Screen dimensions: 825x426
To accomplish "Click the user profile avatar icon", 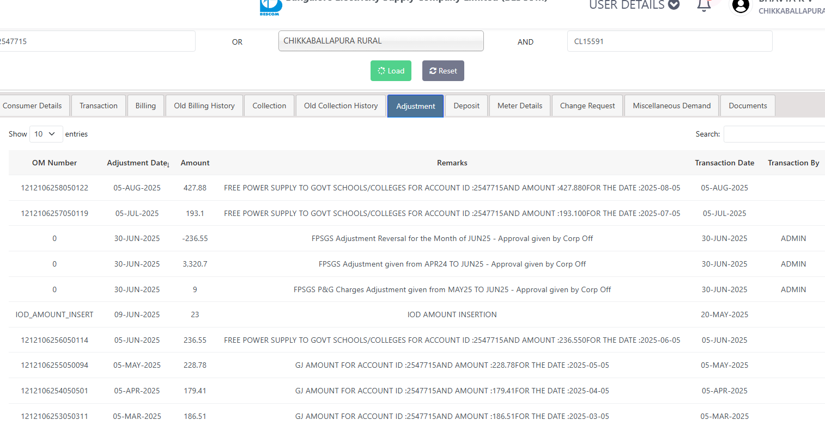I will [x=741, y=5].
